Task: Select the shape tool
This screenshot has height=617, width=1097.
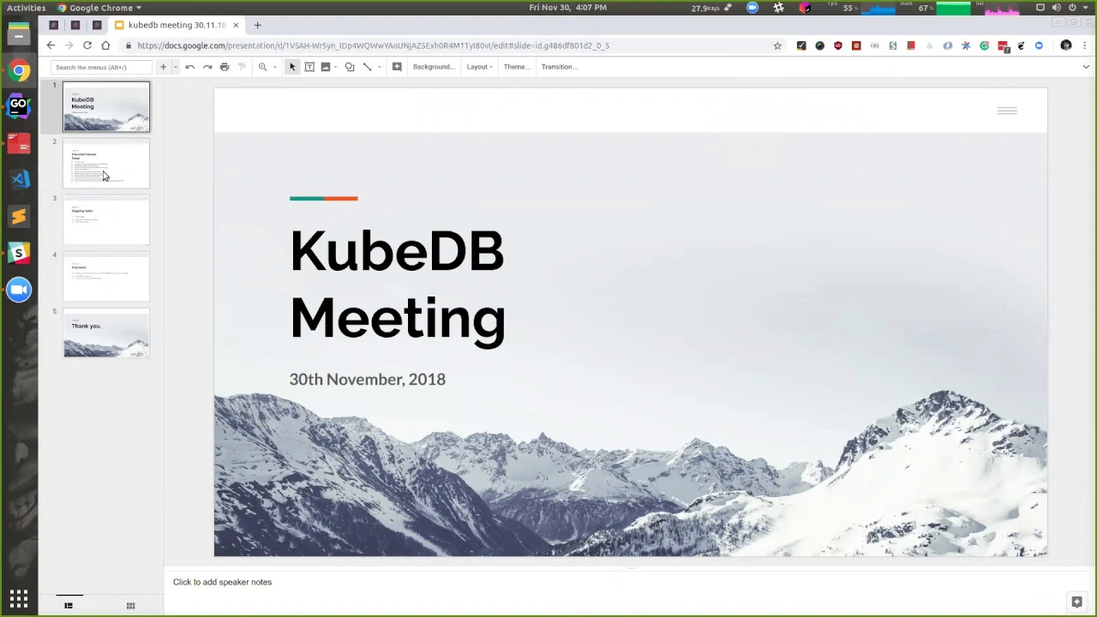Action: click(x=350, y=67)
